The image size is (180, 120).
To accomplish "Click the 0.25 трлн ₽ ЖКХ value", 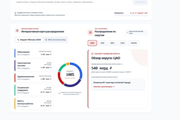I will 46,106.
